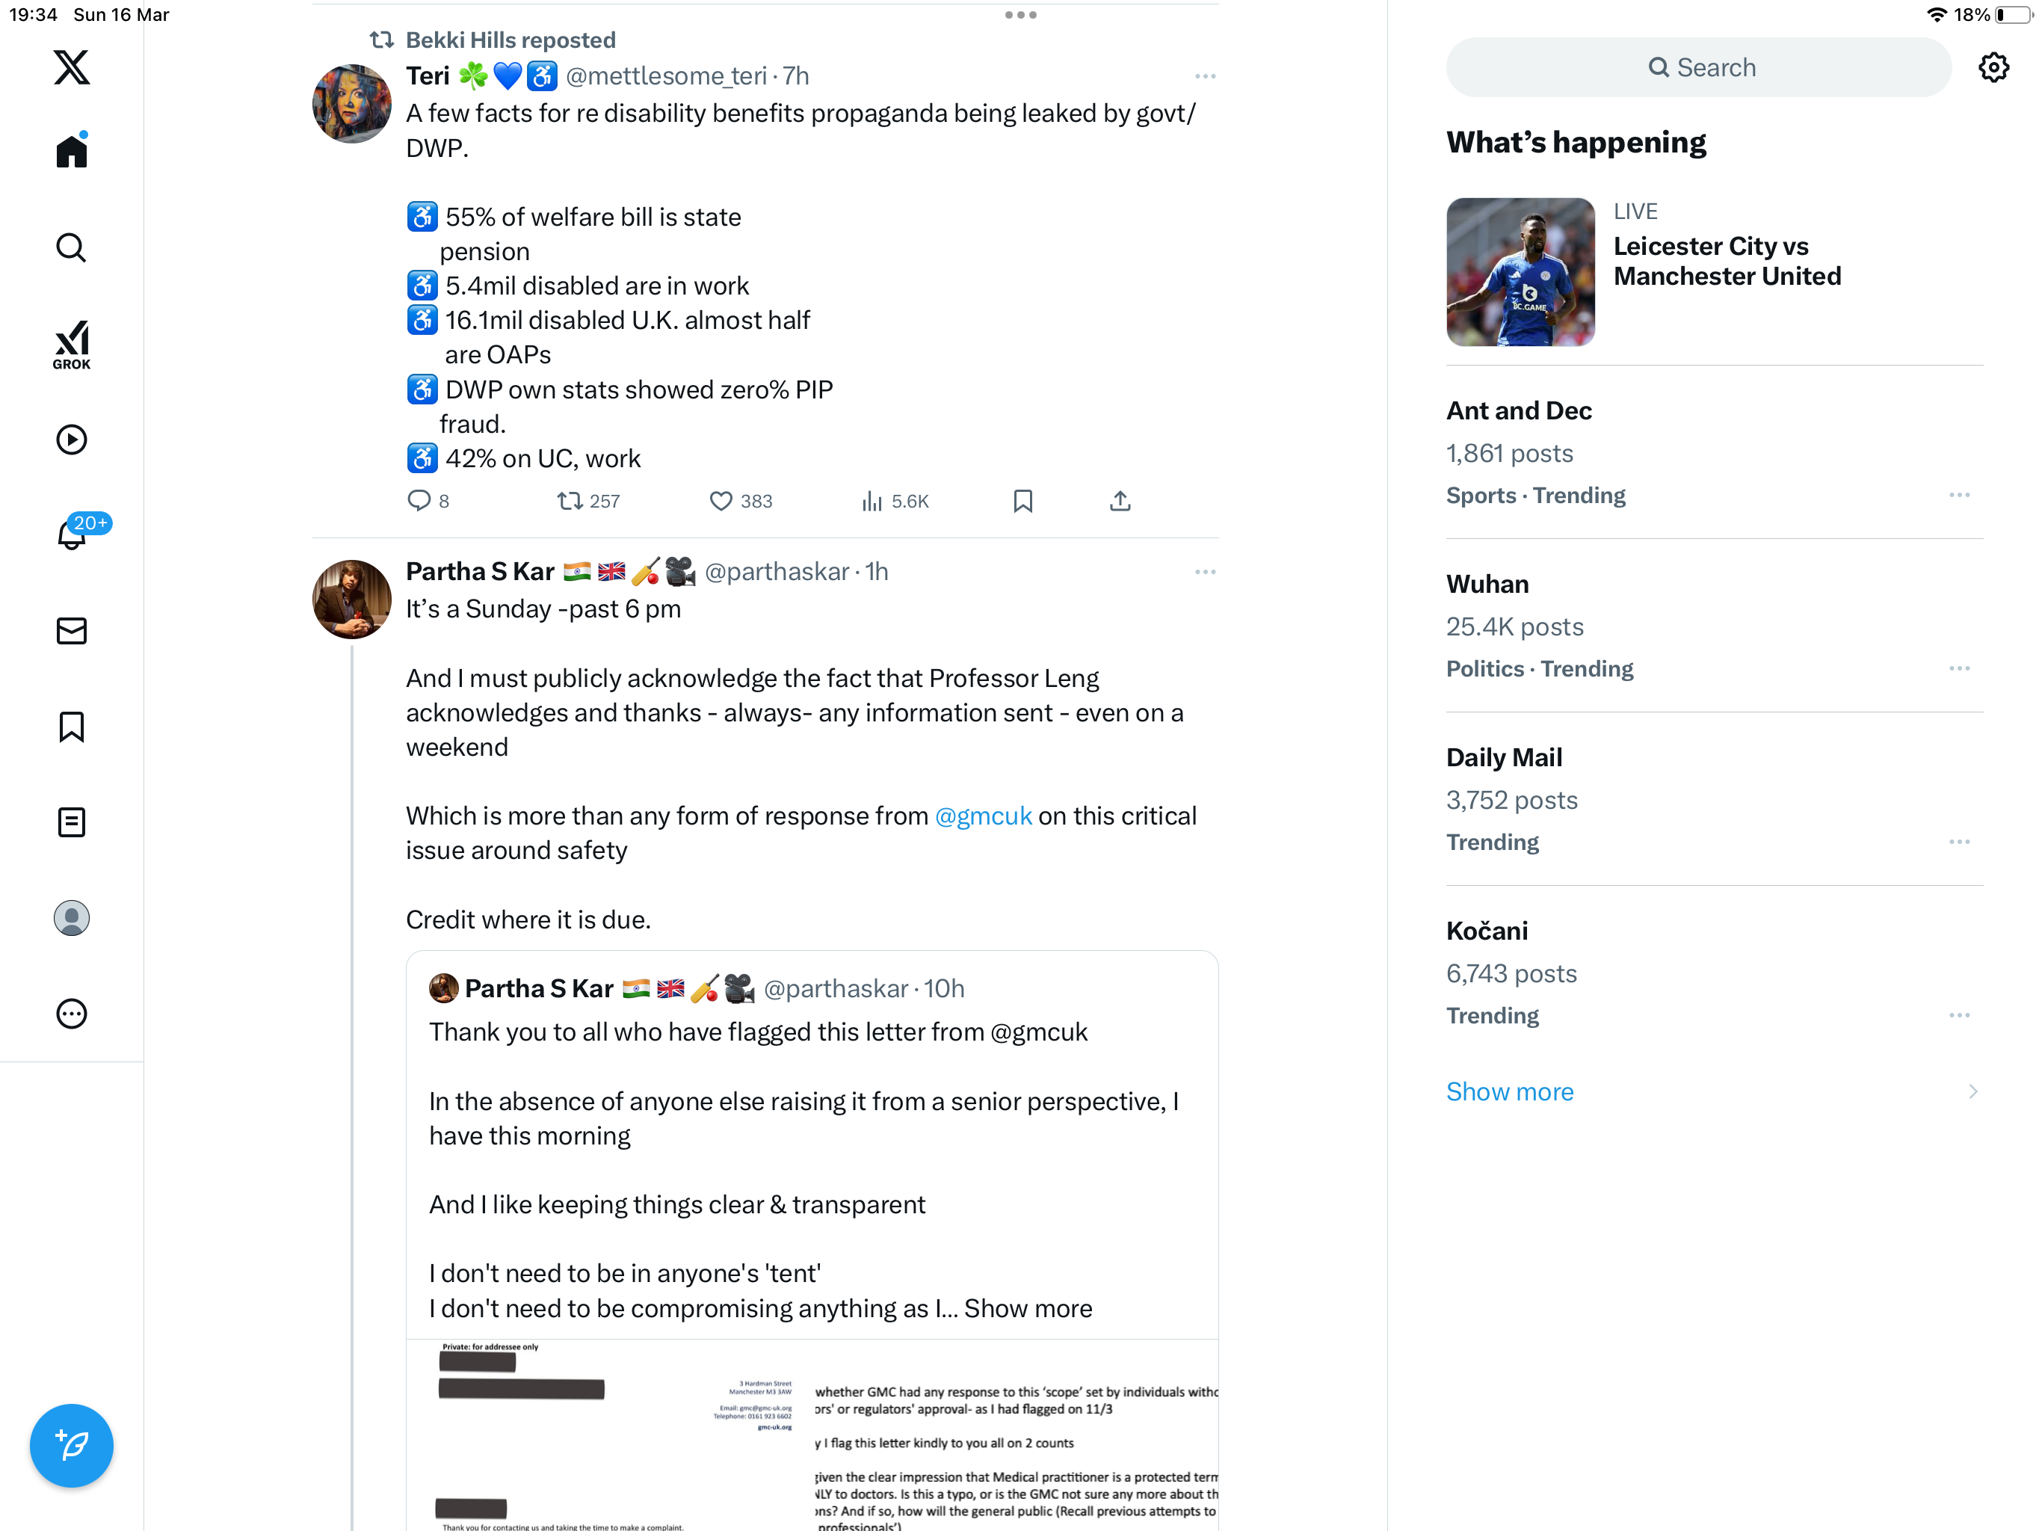The width and height of the screenshot is (2042, 1531).
Task: Open search settings gear icon
Action: pyautogui.click(x=1993, y=67)
